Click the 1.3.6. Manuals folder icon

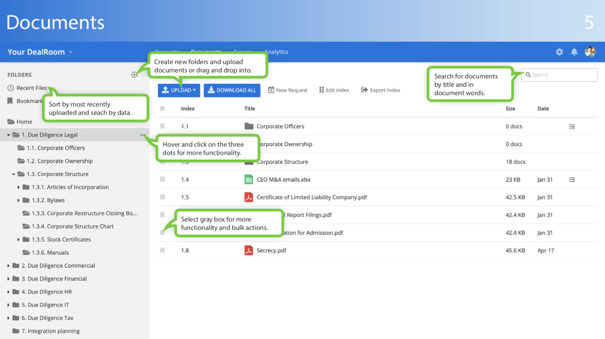(x=26, y=252)
